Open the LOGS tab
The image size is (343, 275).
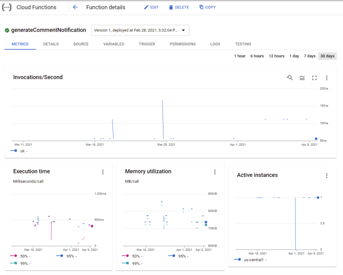215,44
